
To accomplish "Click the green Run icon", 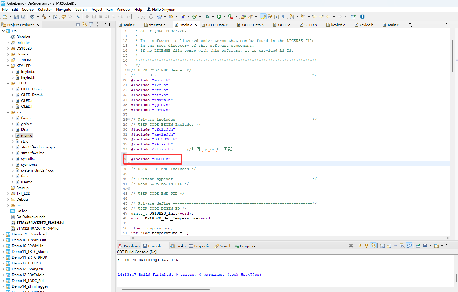I will (219, 17).
